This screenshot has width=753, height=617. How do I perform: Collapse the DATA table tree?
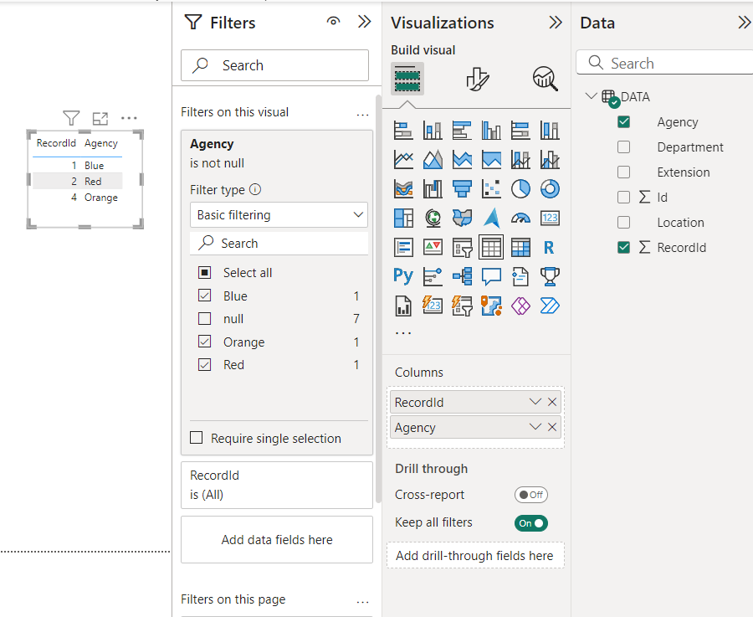[592, 95]
